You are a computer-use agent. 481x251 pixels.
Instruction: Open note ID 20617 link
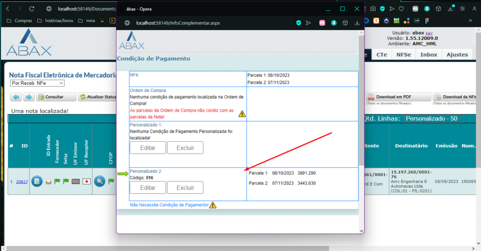point(21,182)
